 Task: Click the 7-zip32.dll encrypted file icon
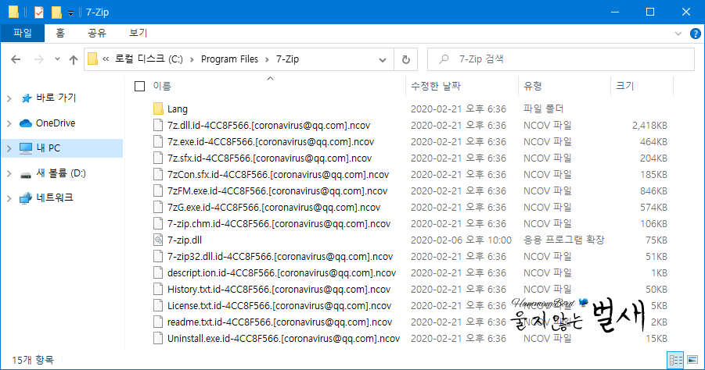[158, 256]
